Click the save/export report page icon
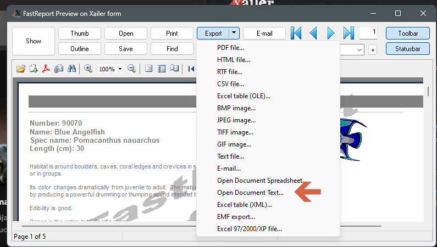Image resolution: width=437 pixels, height=247 pixels. pos(34,69)
